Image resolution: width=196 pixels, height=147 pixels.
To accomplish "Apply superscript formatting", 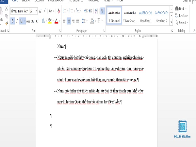I will click(37, 21).
